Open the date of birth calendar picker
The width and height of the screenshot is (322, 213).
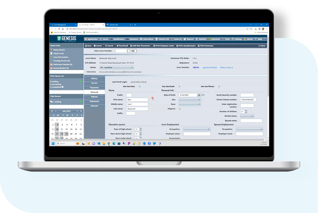199,95
